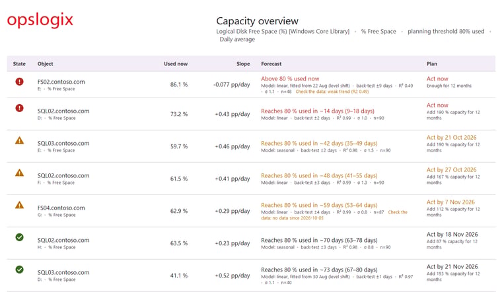Open SQL03.contoso.com with D: free space
Screen dimensions: 502x292
click(63, 272)
